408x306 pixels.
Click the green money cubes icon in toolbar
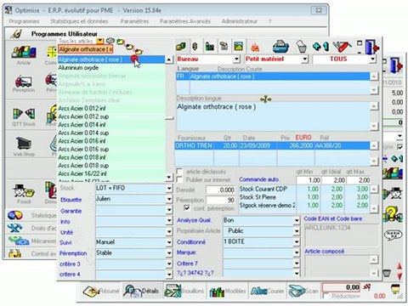coord(181,46)
